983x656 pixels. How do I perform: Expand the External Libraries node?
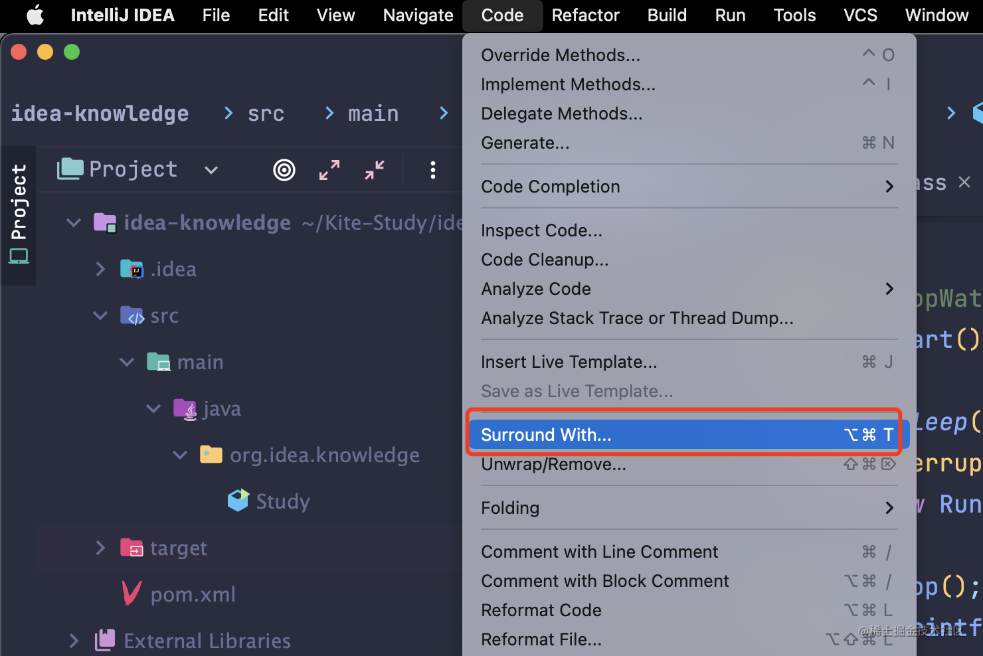pos(74,641)
